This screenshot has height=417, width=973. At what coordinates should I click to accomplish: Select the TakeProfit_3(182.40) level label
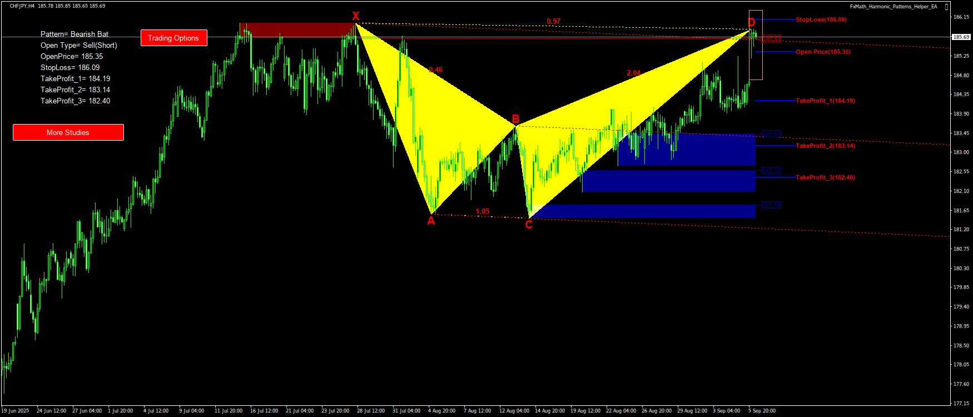click(x=825, y=177)
